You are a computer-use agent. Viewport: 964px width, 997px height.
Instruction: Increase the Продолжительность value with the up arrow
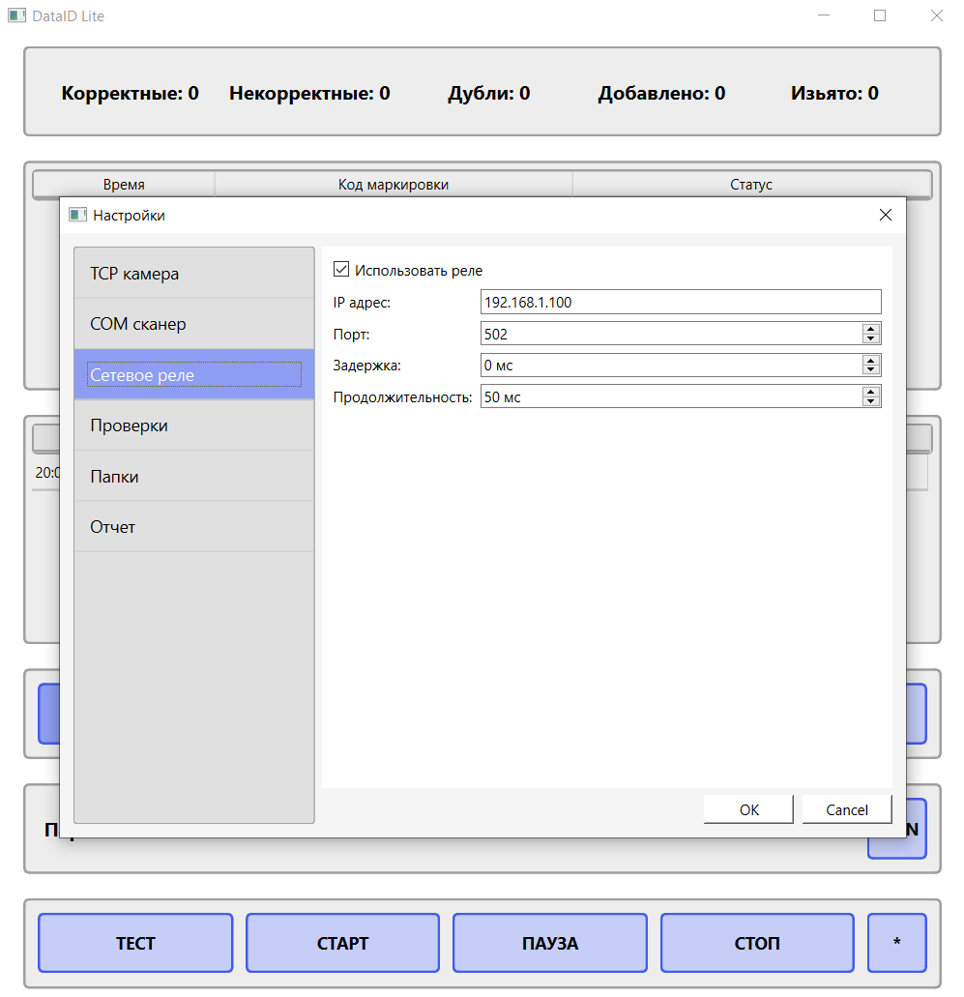(x=871, y=392)
